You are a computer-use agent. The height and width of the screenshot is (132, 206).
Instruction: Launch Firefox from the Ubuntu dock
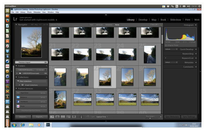coord(7,21)
